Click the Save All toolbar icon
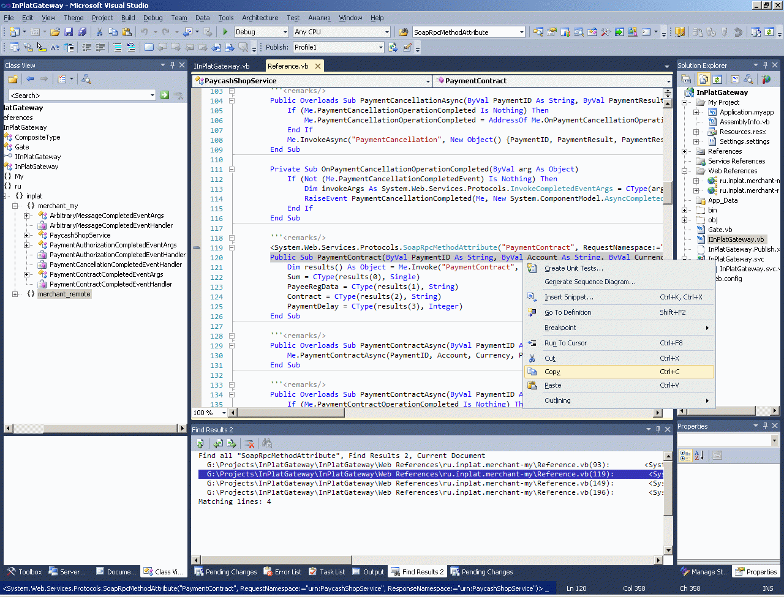 point(81,32)
